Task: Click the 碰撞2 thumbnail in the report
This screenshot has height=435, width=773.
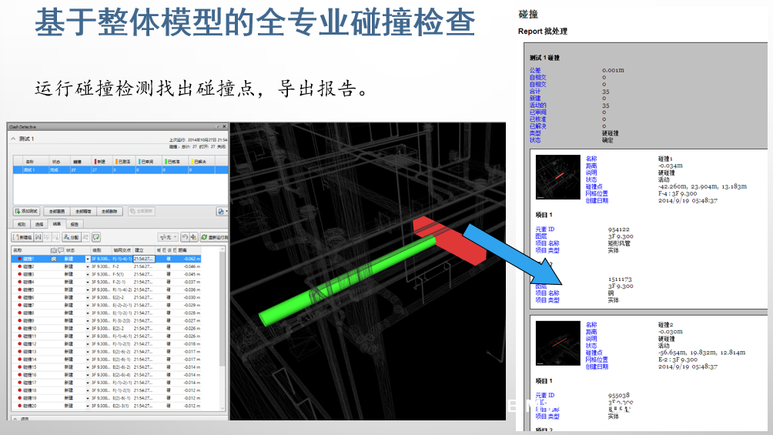Action: pyautogui.click(x=556, y=344)
